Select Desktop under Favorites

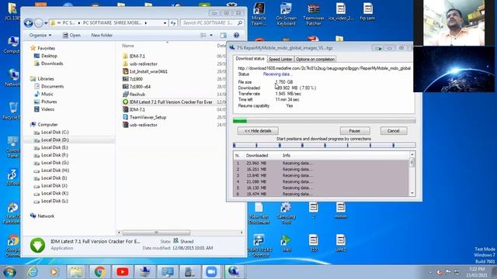point(49,56)
